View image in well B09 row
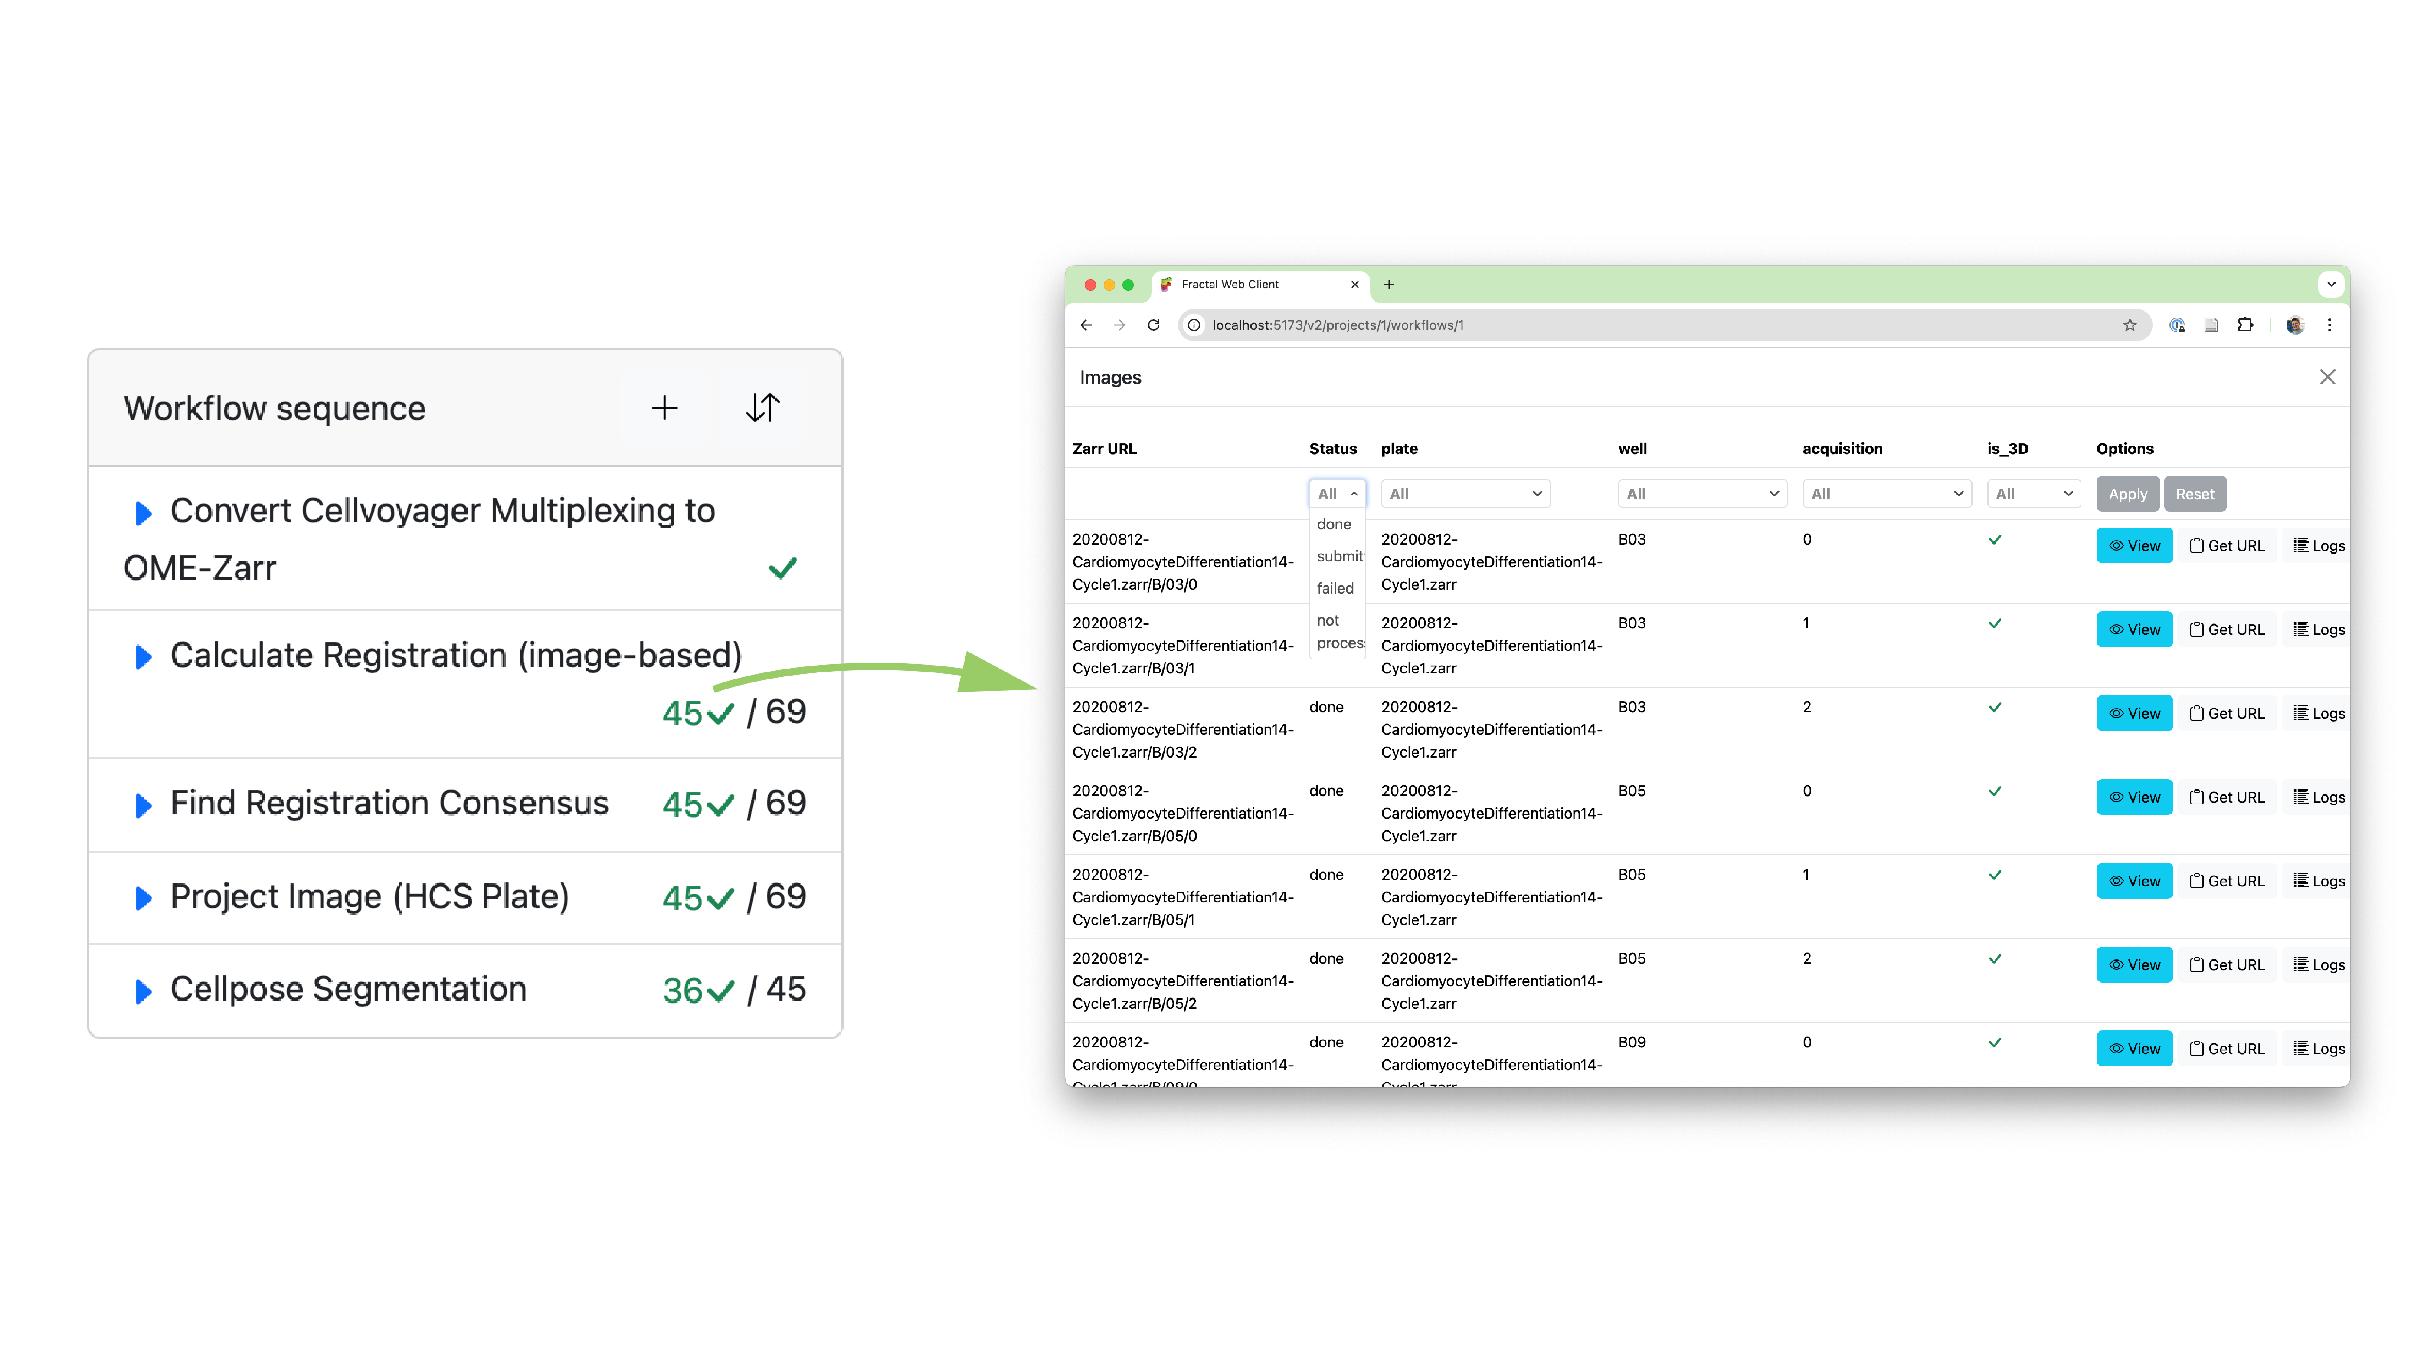2411x1345 pixels. click(x=2134, y=1048)
